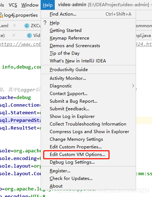Close the .xml editor tab
This screenshot has height=197, width=152.
point(15,25)
